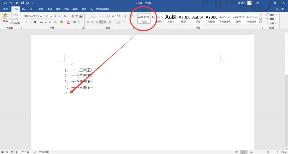Viewport: 288px width, 154px height.
Task: Paste from clipboard (粘贴)
Action: pos(5,18)
